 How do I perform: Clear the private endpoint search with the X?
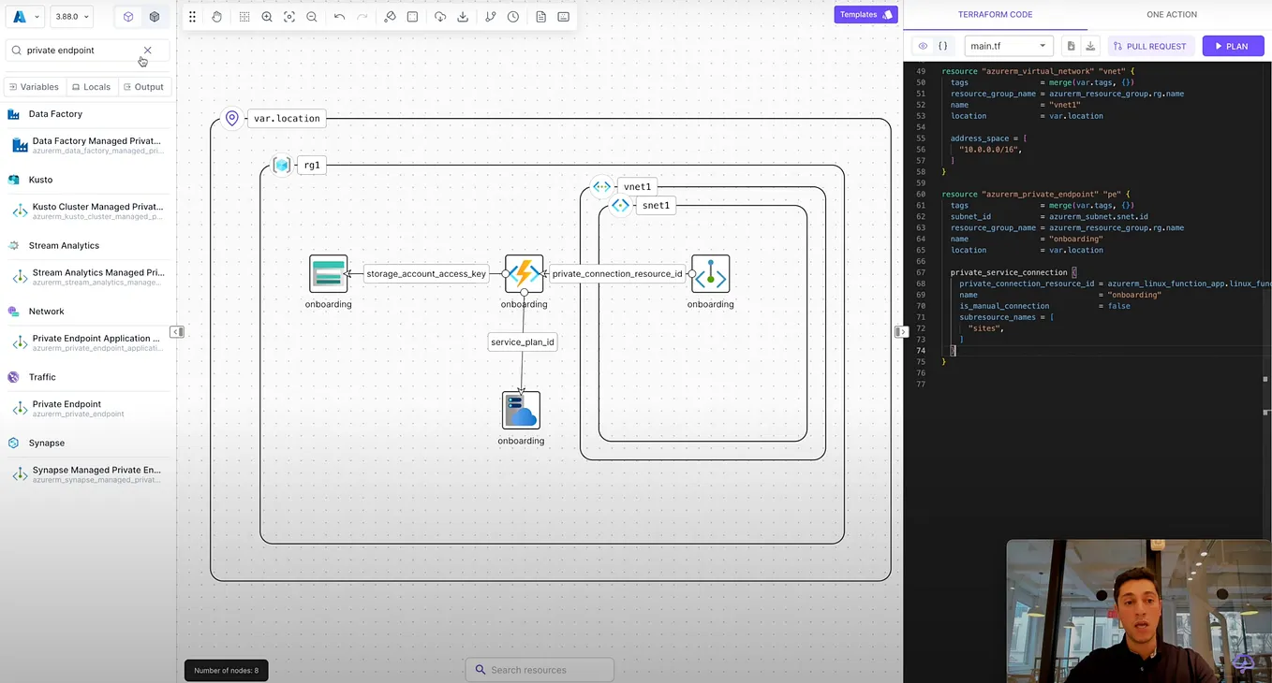click(147, 50)
